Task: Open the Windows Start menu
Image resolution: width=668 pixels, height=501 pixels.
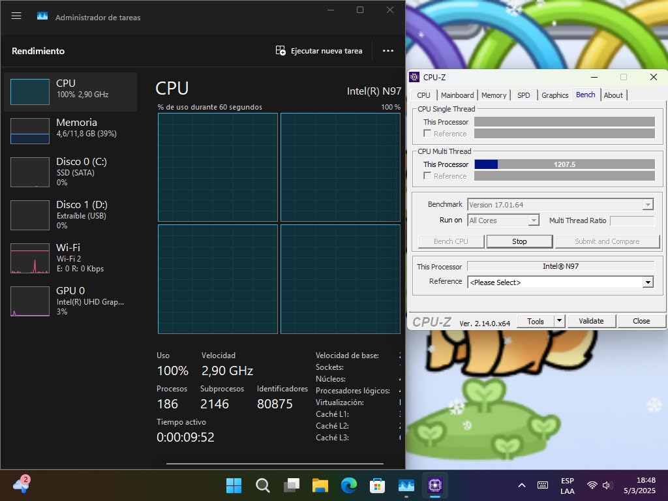Action: click(234, 485)
